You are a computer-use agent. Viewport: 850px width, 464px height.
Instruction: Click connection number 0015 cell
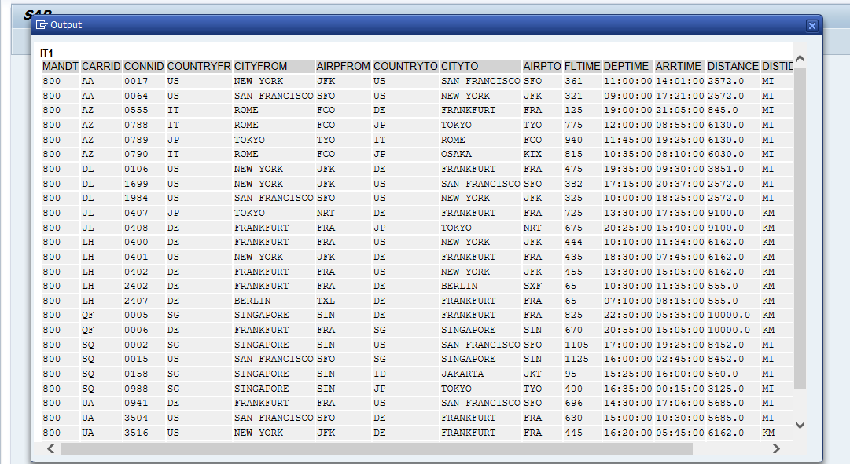tap(144, 359)
